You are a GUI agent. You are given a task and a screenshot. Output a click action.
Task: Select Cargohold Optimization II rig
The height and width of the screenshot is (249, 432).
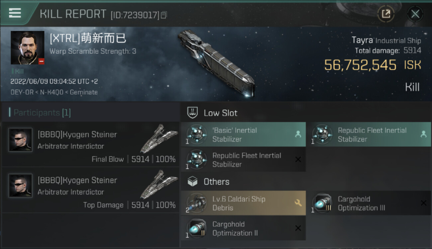[x=243, y=228]
